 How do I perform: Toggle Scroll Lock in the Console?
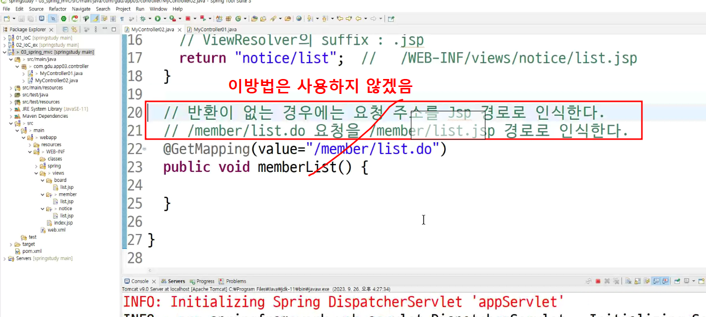637,281
